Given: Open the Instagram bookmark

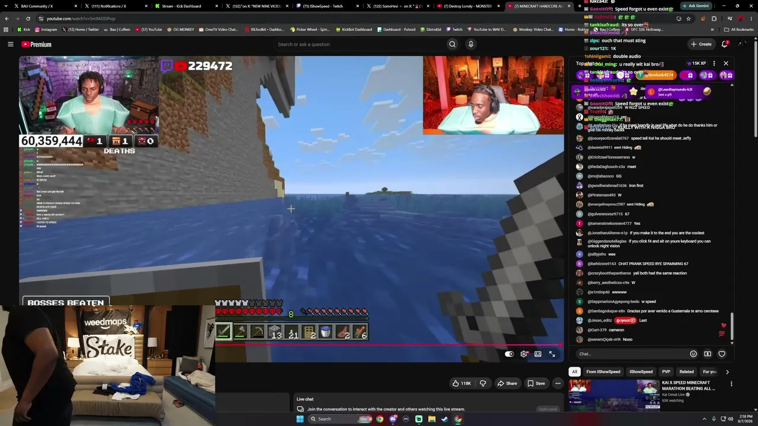Looking at the screenshot, I should [46, 29].
